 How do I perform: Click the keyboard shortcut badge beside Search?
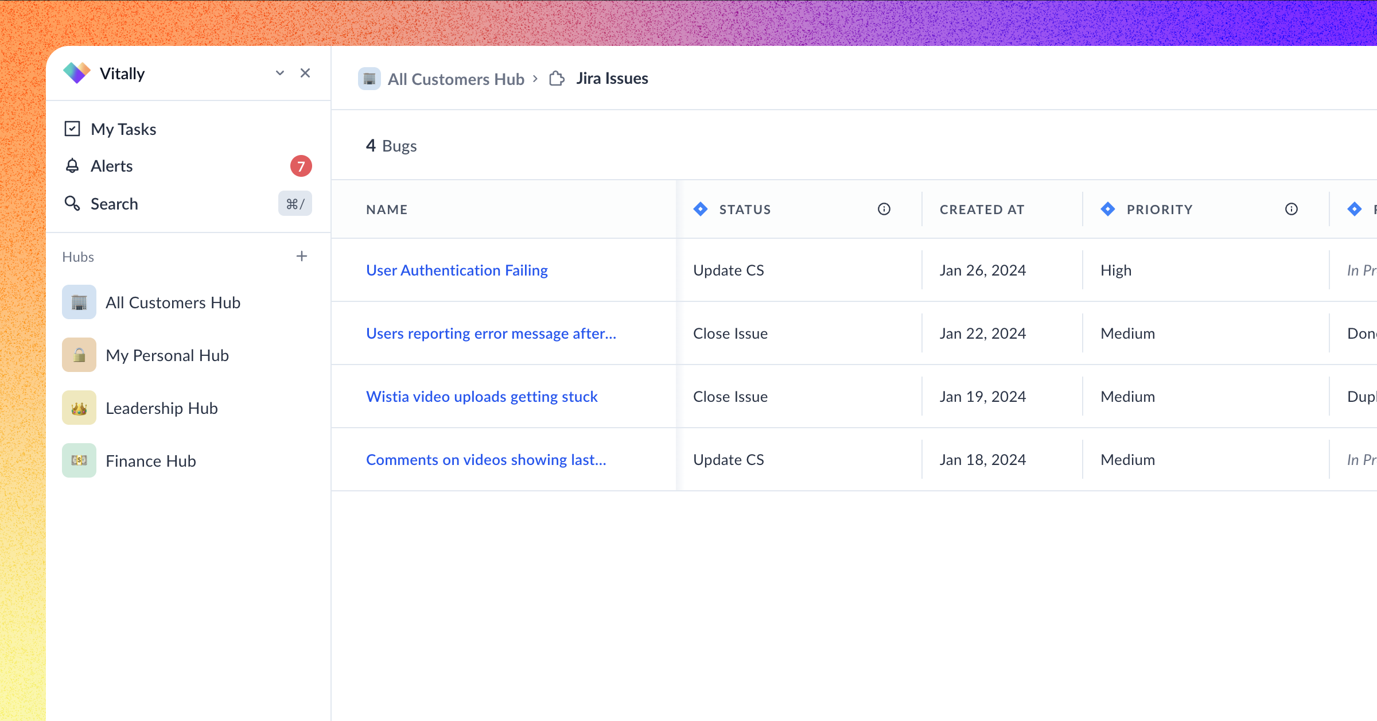click(294, 203)
